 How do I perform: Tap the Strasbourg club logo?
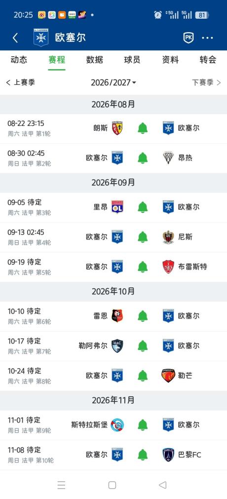click(x=117, y=424)
